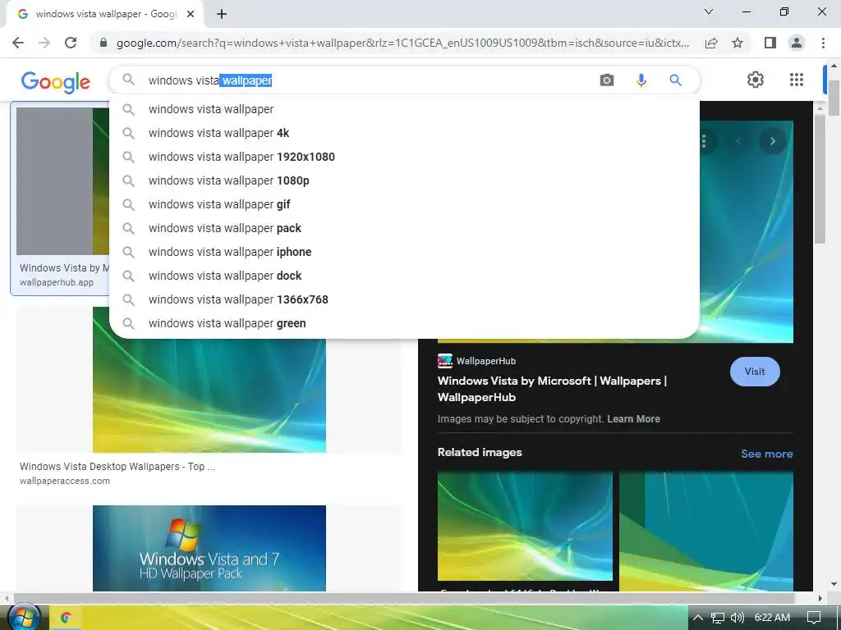Close the windows vista wallpaper tab

[x=191, y=15]
